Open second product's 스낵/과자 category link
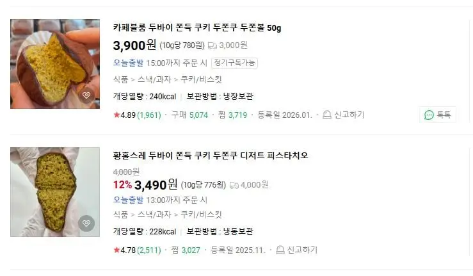 click(x=154, y=215)
